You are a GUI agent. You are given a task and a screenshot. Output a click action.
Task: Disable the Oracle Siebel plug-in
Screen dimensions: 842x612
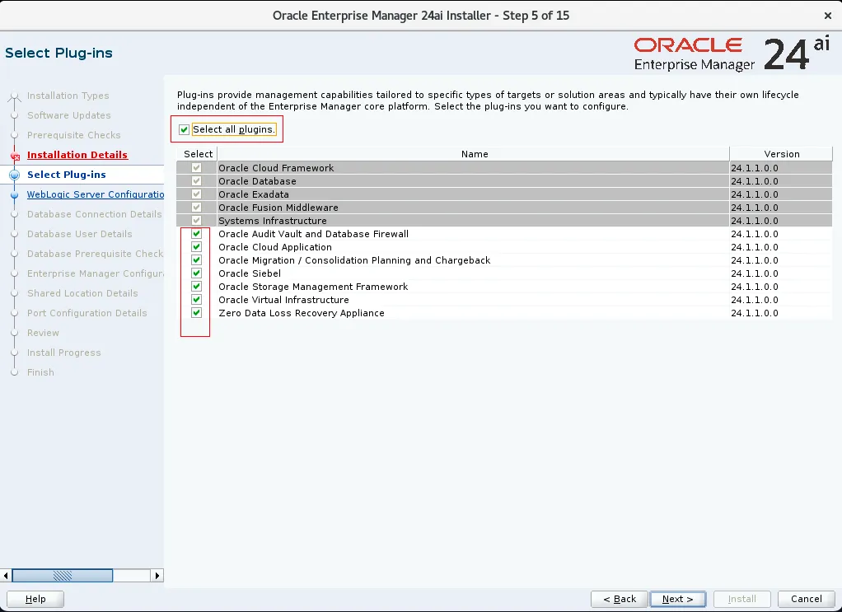point(195,273)
